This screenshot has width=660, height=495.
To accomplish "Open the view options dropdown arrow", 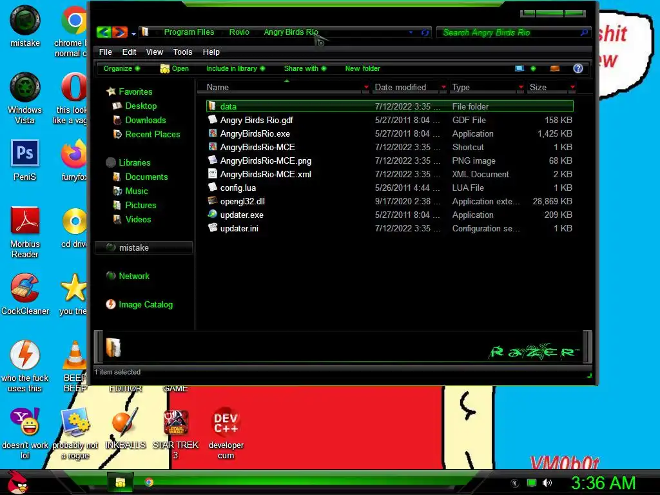I will click(533, 68).
